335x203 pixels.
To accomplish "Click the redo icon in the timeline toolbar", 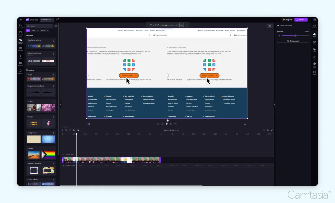I will [70, 130].
